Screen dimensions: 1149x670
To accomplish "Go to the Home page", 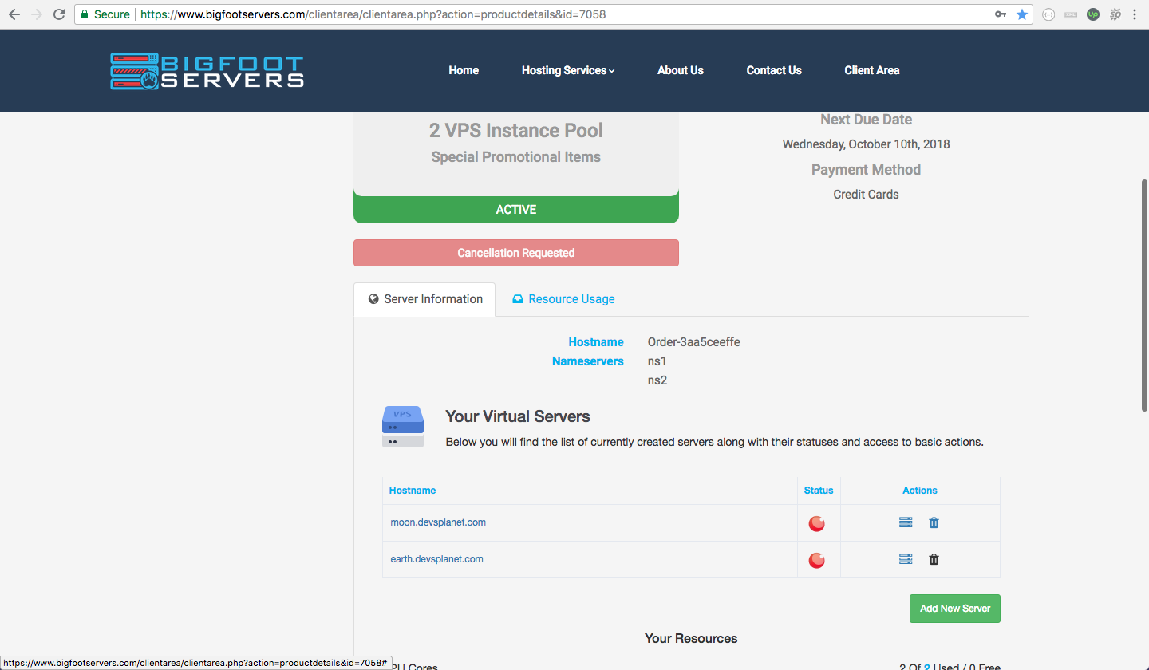I will click(x=464, y=70).
